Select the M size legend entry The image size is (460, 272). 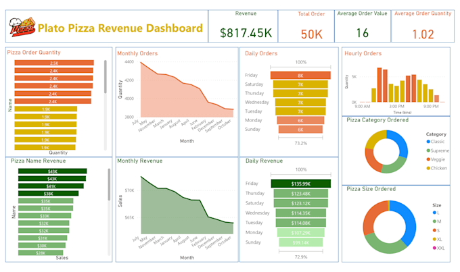[437, 221]
